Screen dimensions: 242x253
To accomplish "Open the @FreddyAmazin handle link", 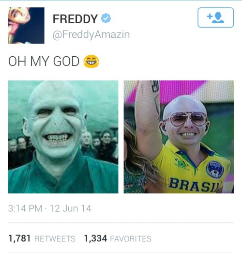I will click(91, 34).
